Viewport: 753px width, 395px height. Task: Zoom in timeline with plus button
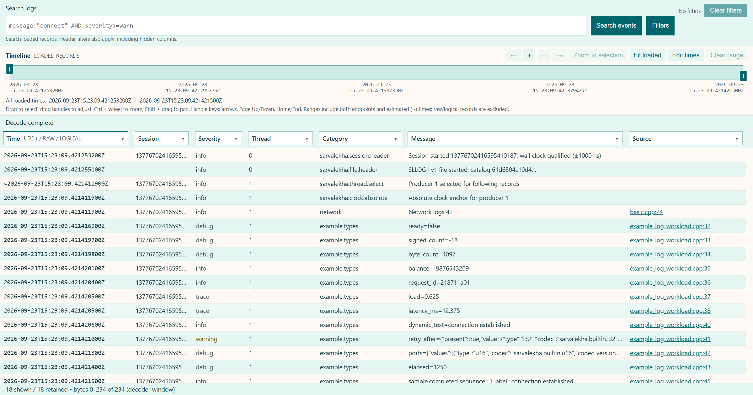click(x=529, y=55)
